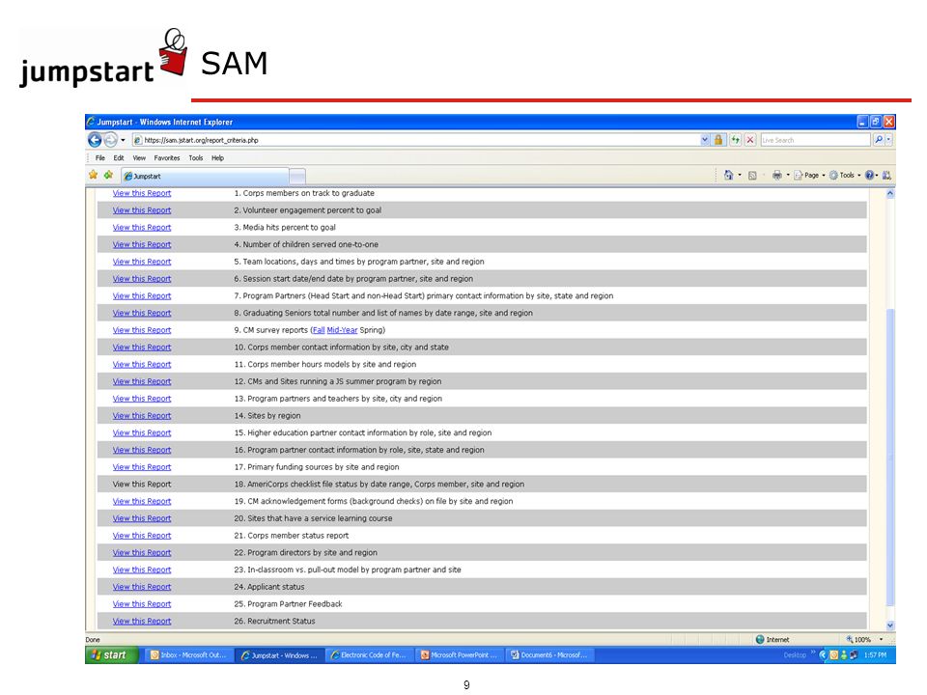
Task: Click the security lock icon
Action: click(x=718, y=140)
